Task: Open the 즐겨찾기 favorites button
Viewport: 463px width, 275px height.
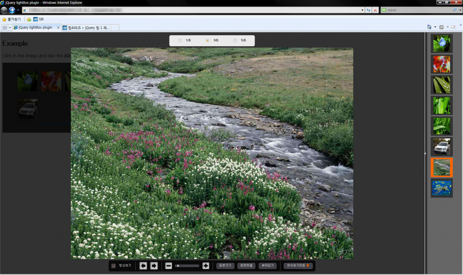Action: 12,19
